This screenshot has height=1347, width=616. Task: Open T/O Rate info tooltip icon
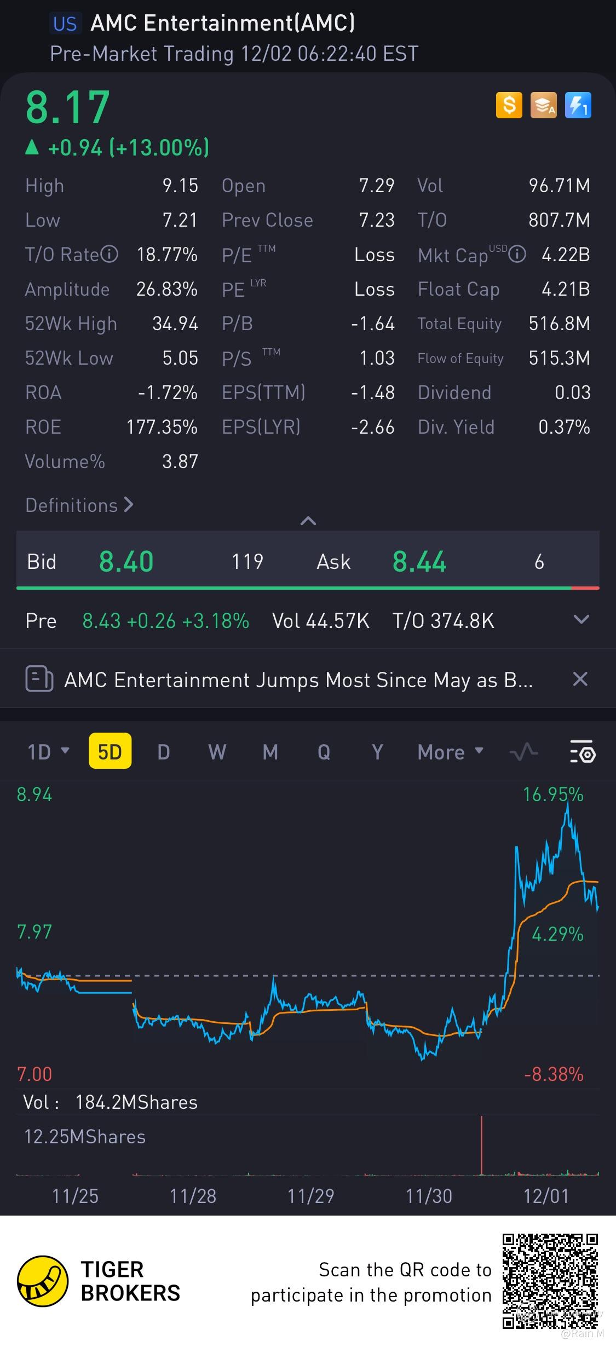point(110,254)
